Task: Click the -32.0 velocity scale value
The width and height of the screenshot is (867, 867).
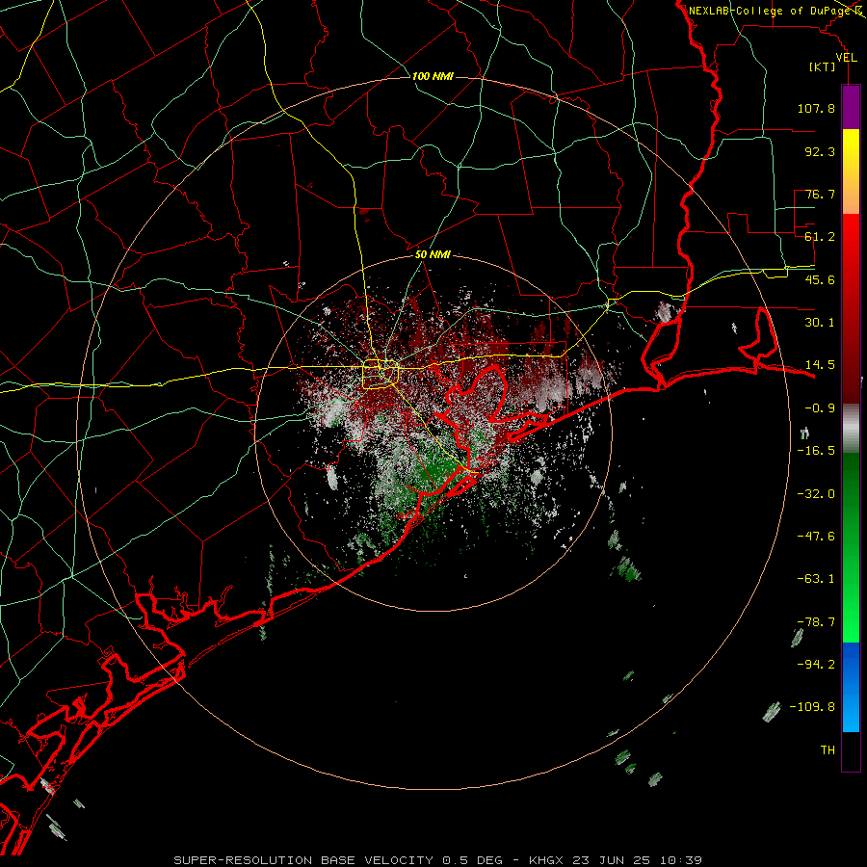Action: coord(816,494)
